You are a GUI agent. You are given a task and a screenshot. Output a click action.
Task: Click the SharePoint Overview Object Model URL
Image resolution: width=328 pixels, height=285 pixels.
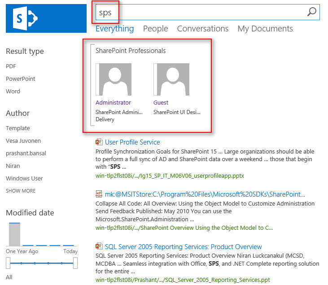tap(184, 228)
